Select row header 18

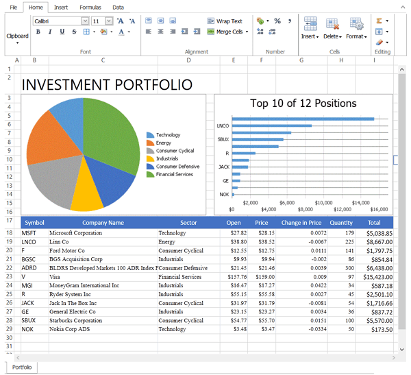(x=10, y=233)
